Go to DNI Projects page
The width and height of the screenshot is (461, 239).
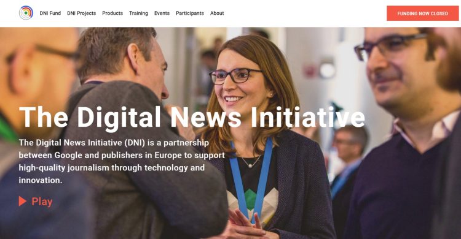[81, 13]
